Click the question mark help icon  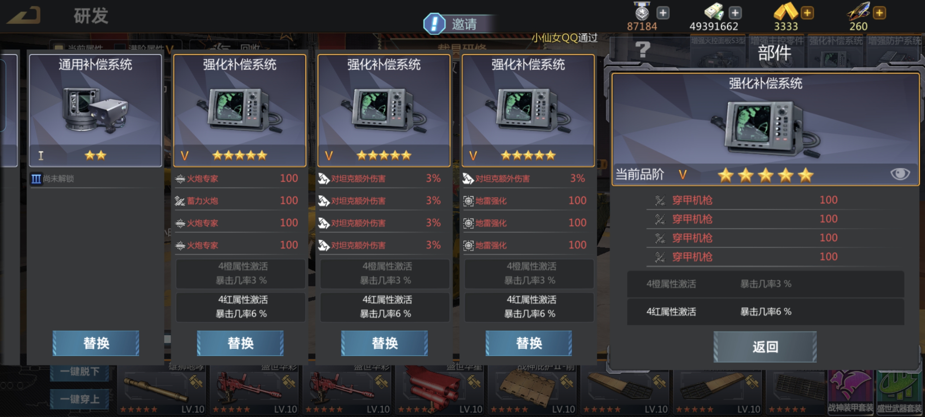click(x=642, y=49)
